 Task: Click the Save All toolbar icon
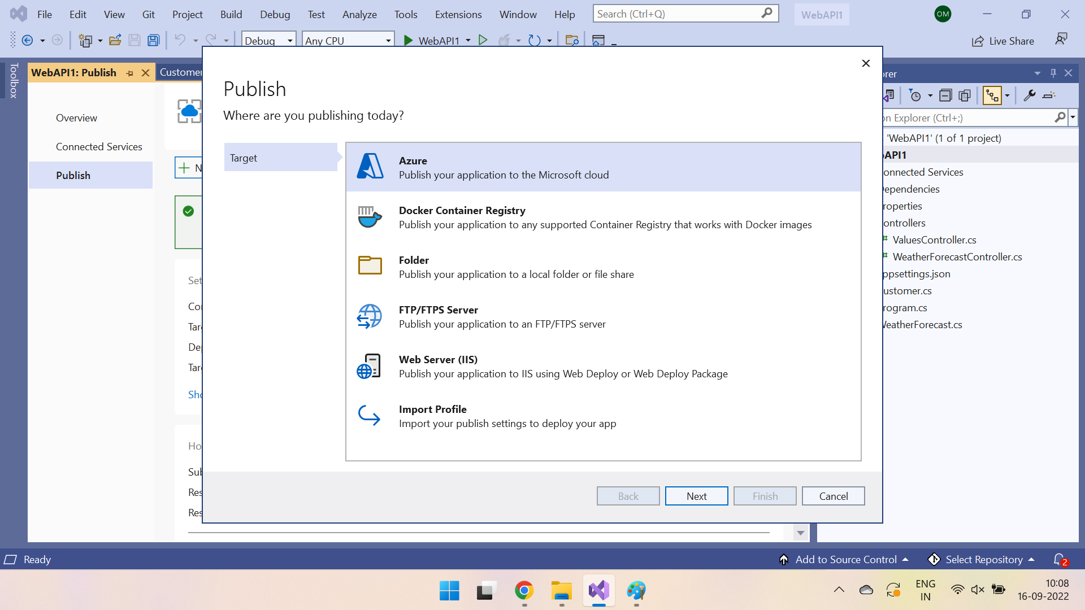[153, 40]
